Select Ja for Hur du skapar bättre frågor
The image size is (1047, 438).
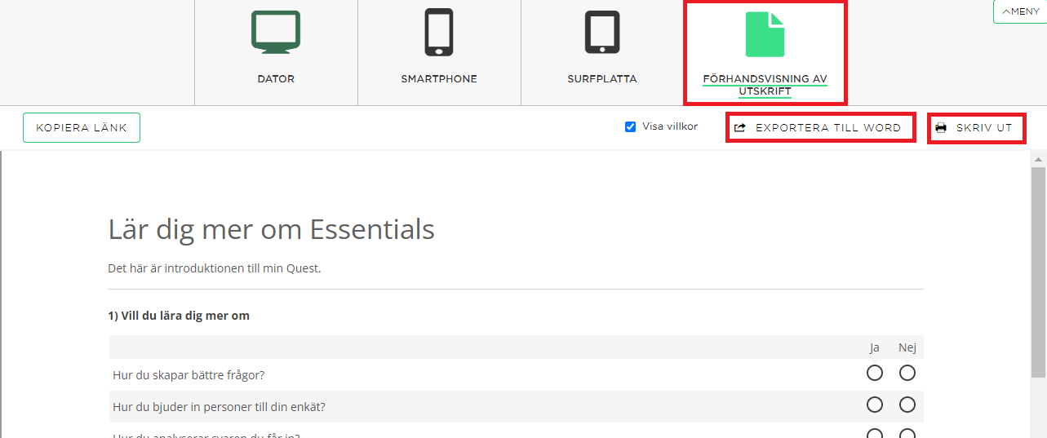point(875,373)
